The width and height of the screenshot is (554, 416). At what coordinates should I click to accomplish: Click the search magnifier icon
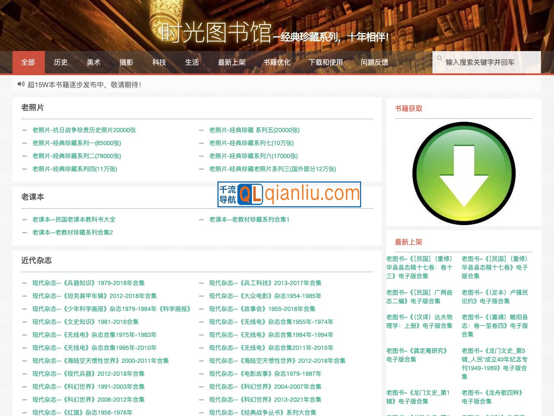pos(439,58)
